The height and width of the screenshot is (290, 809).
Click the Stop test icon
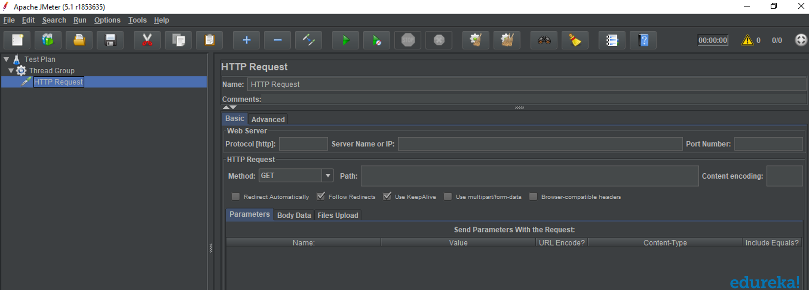coord(408,40)
